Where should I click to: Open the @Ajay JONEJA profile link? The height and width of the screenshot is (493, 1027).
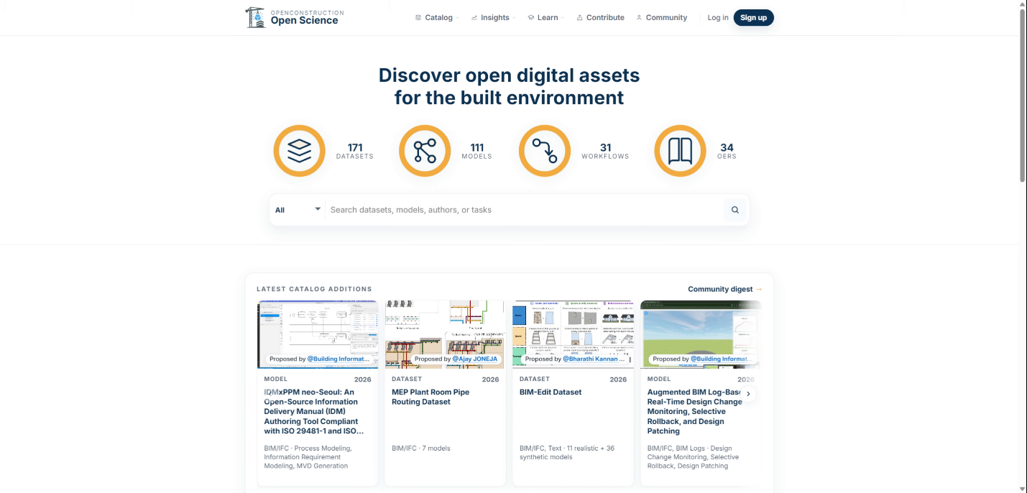tap(475, 359)
